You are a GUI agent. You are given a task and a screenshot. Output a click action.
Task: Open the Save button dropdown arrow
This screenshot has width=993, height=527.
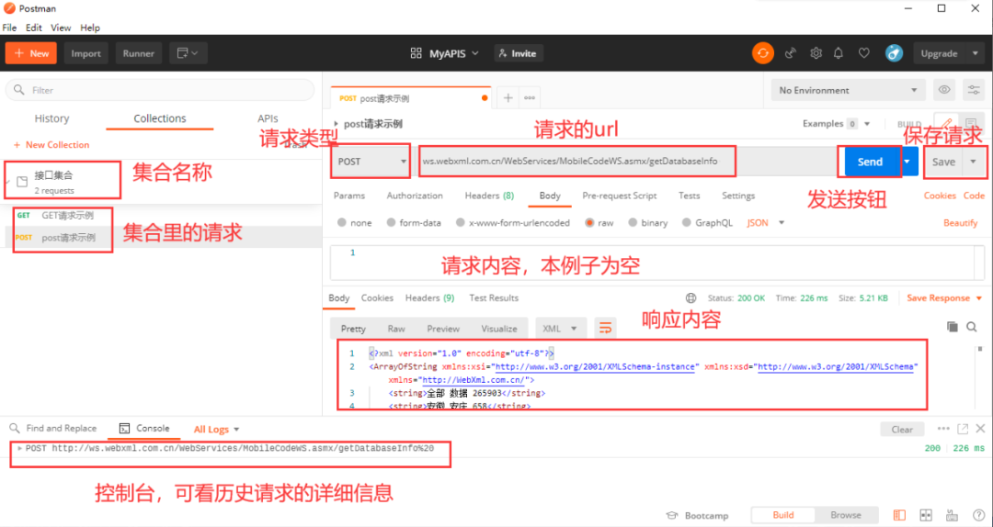coord(974,162)
